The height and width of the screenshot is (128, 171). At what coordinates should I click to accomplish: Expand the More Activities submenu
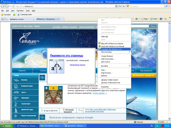(x=114, y=52)
